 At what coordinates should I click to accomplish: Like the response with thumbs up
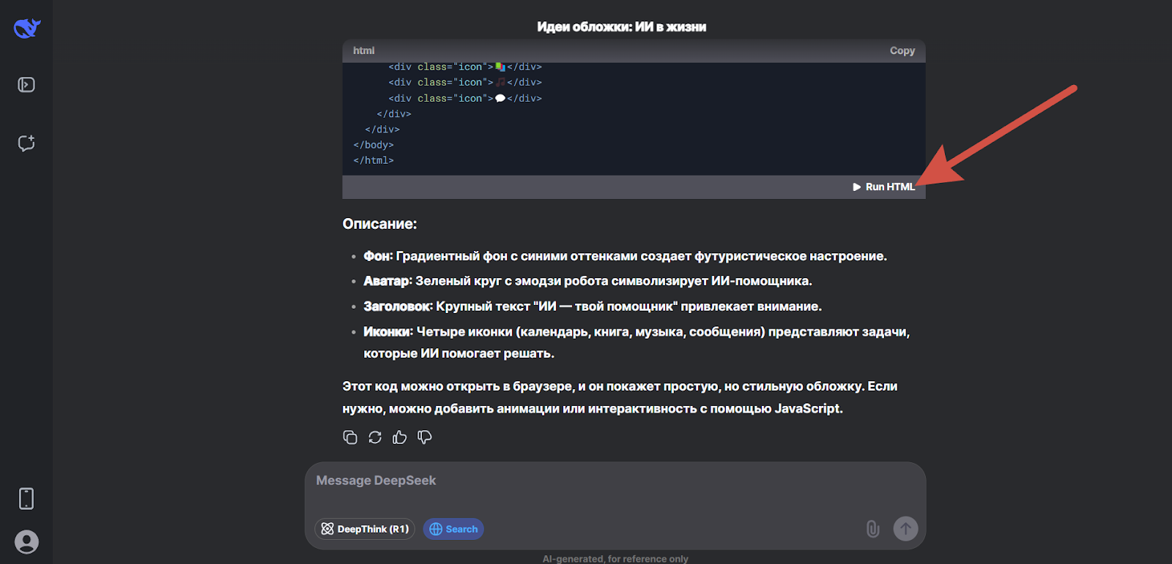(x=399, y=437)
